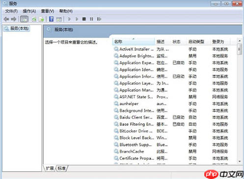Image resolution: width=244 pixels, height=179 pixels.
Task: Select the Adaptive Brightness service
Action: click(171, 56)
